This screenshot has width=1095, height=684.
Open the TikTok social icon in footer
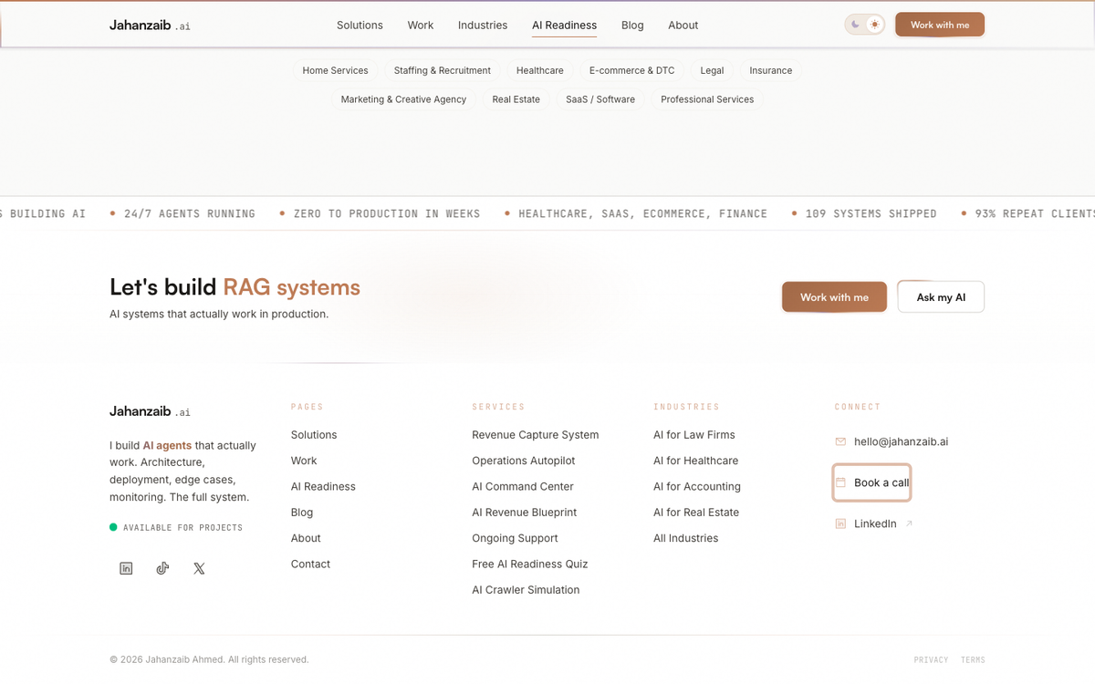tap(162, 568)
